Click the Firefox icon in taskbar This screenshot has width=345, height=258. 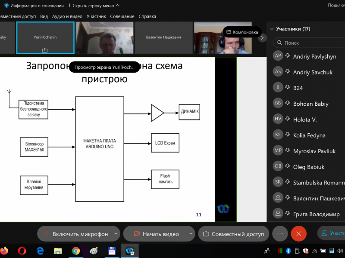pyautogui.click(x=4, y=251)
